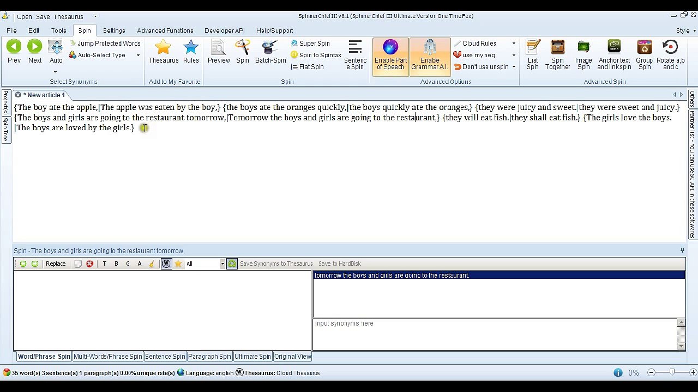Expand quick access toolbar customize arrow
The width and height of the screenshot is (698, 392).
(95, 16)
